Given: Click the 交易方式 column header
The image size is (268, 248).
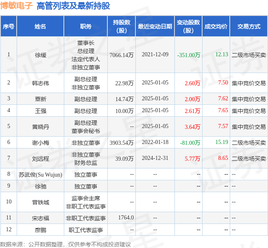Looking at the screenshot, I should (248, 27).
